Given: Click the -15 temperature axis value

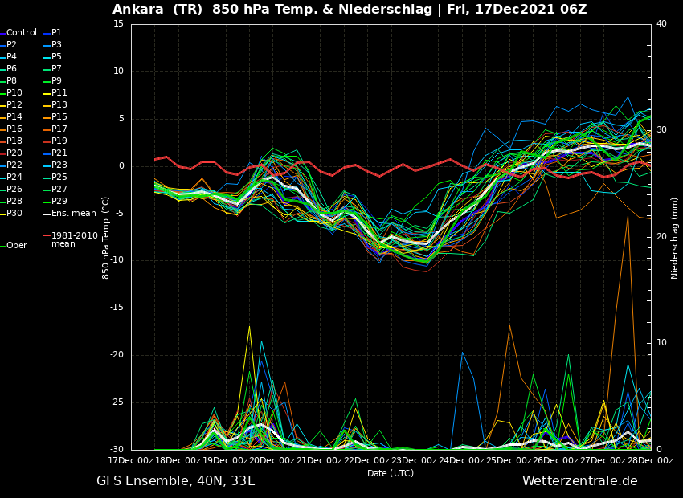Looking at the screenshot, I should coord(117,308).
